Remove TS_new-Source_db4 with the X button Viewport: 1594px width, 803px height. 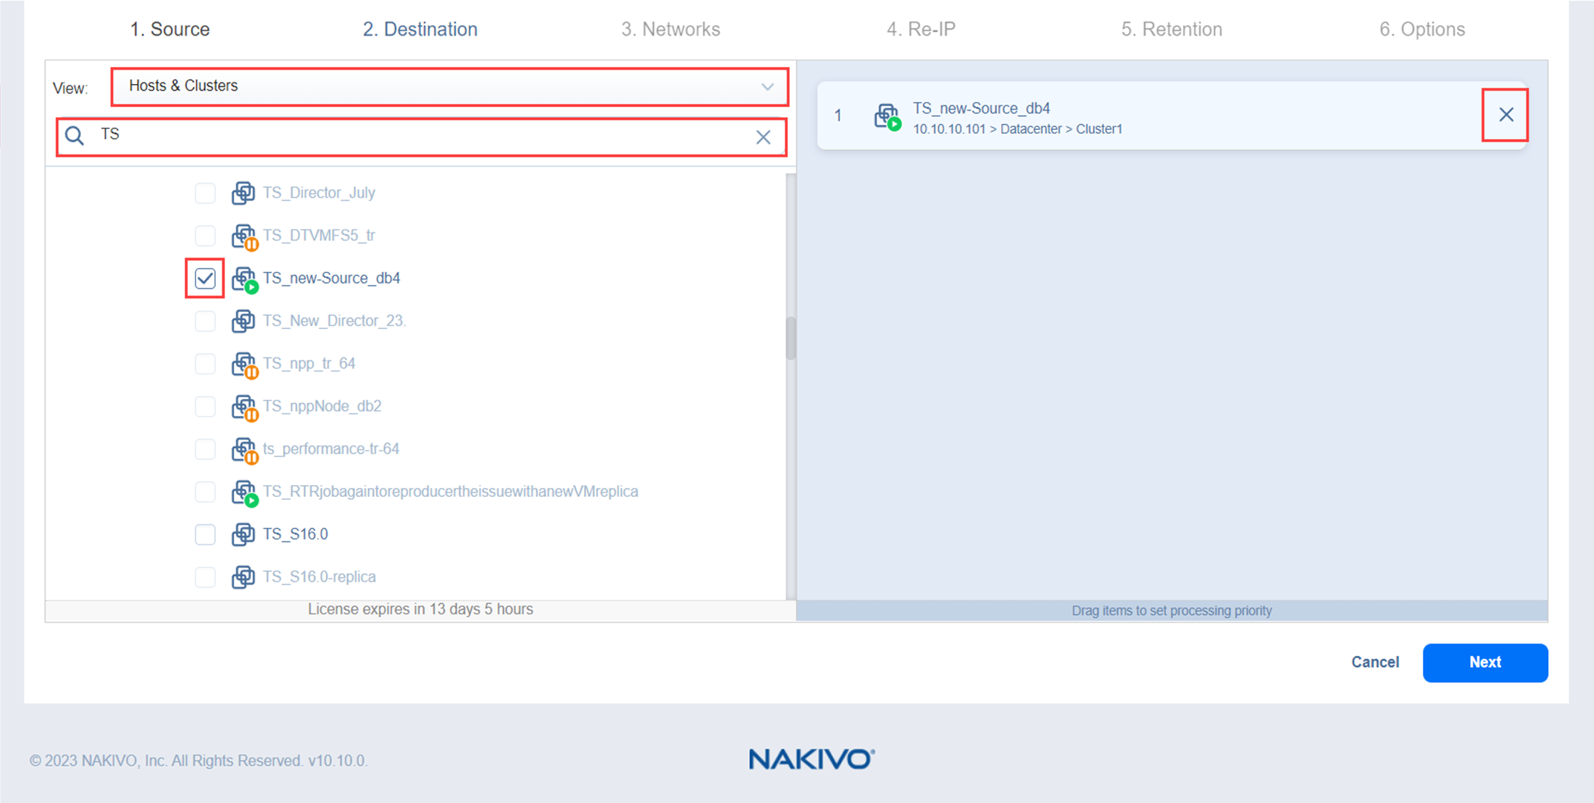coord(1506,114)
